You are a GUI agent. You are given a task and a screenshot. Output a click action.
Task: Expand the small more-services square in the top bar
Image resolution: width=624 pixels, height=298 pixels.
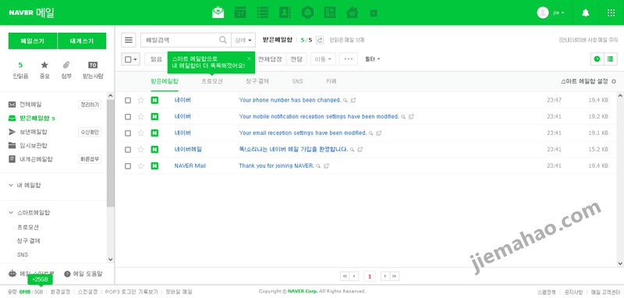click(374, 13)
